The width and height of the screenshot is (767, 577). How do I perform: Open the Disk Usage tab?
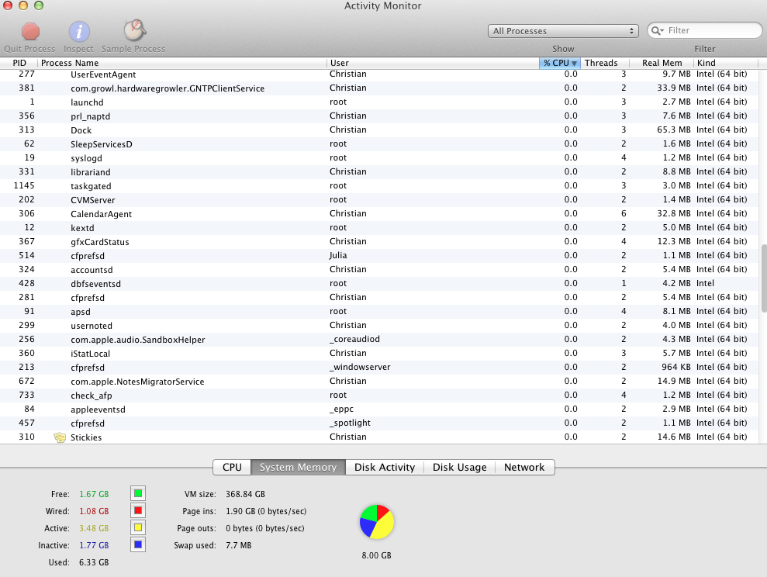[459, 467]
